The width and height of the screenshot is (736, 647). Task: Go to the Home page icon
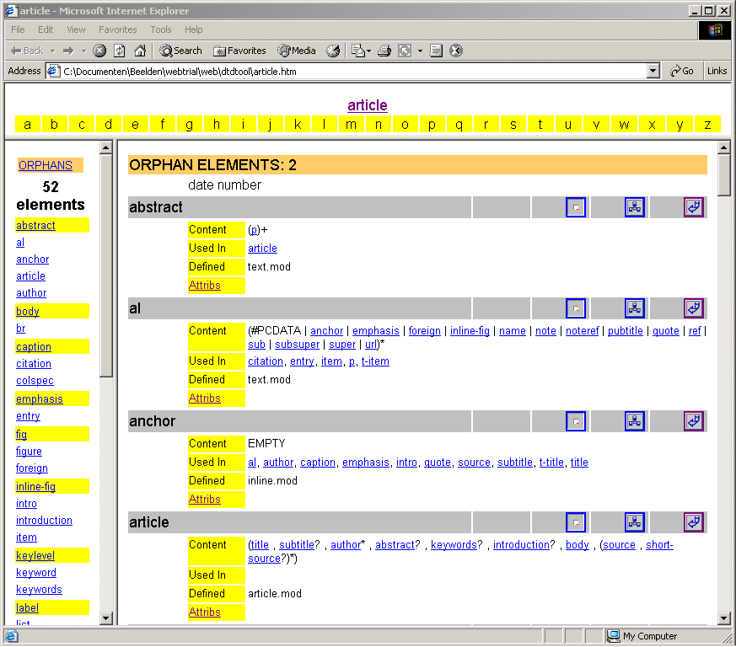[x=140, y=51]
